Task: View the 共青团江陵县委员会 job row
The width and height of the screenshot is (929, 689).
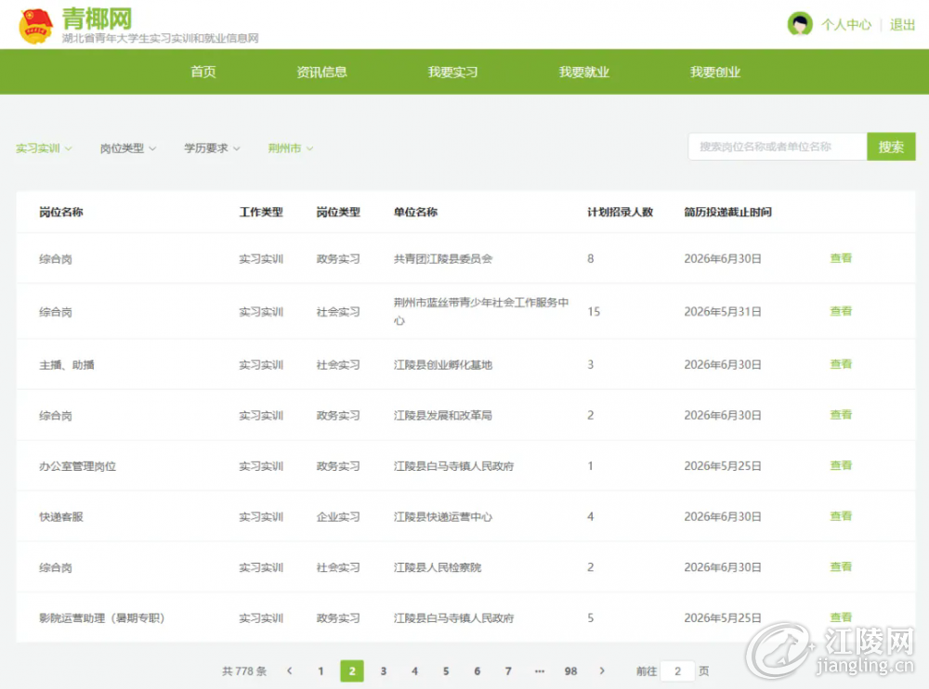Action: [841, 258]
